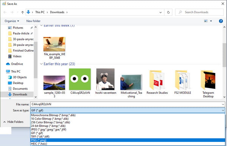
Task: Open 30-paula-anyrec folder in sidebar
Action: tap(21, 39)
